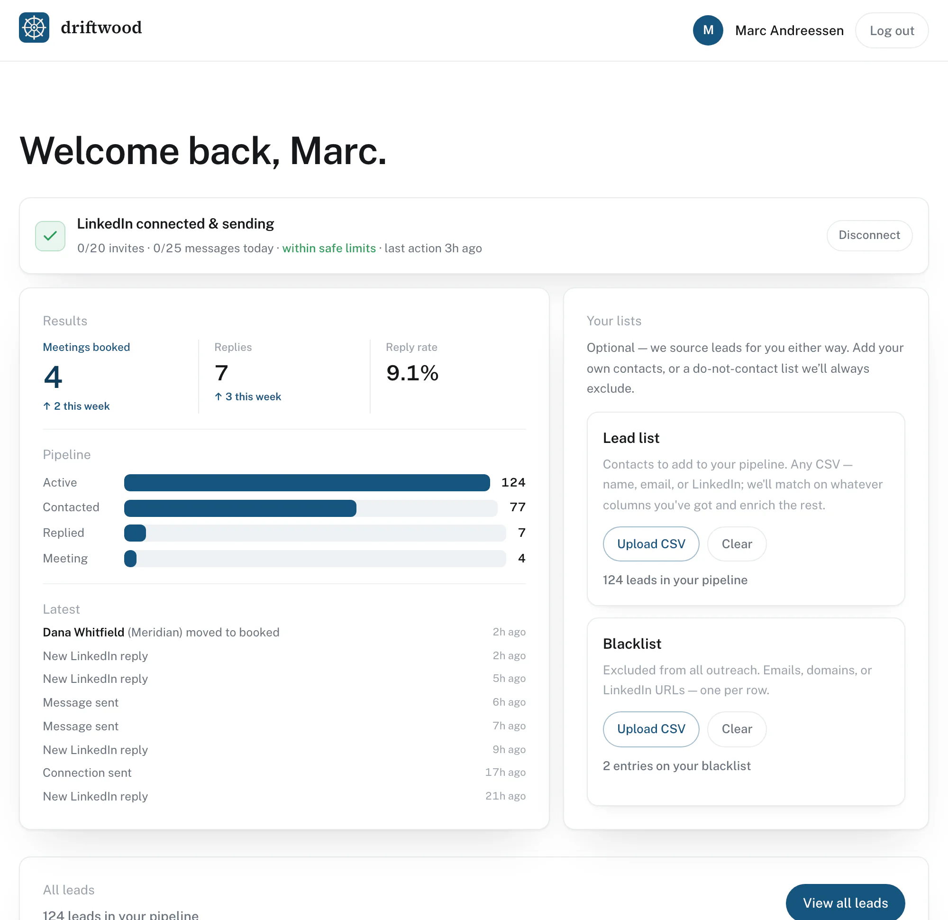948x920 pixels.
Task: Click the up arrow beside 3 this week
Action: (x=219, y=396)
